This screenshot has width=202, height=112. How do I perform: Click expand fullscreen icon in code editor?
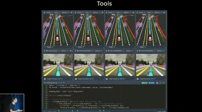click(161, 83)
